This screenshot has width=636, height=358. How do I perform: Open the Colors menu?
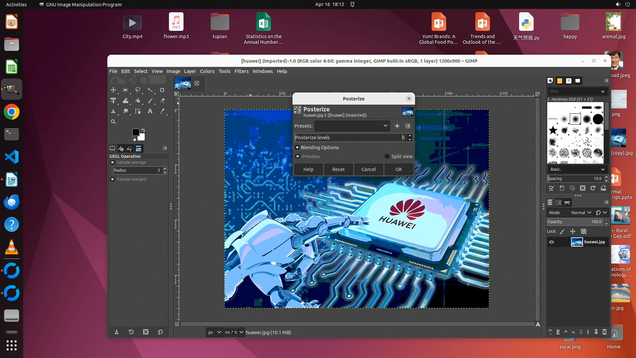pyautogui.click(x=207, y=71)
